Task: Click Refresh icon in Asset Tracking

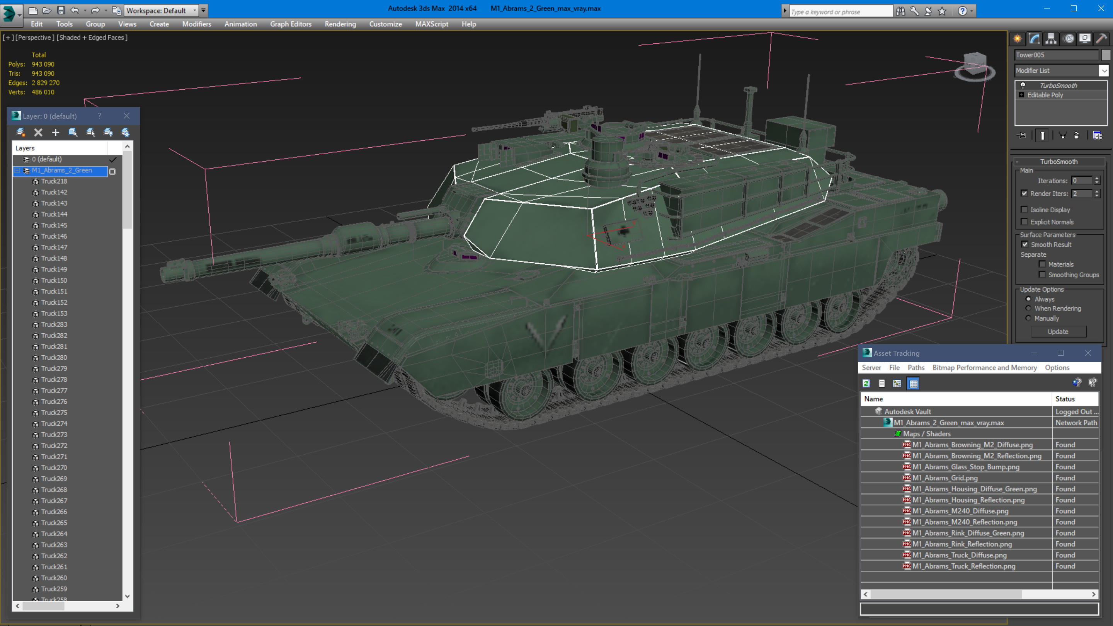Action: pos(866,383)
